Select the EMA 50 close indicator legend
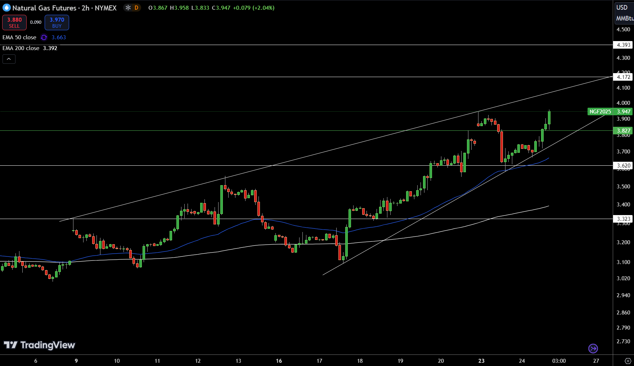 point(19,37)
